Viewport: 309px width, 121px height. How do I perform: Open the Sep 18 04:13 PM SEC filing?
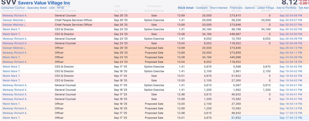(x=291, y=108)
